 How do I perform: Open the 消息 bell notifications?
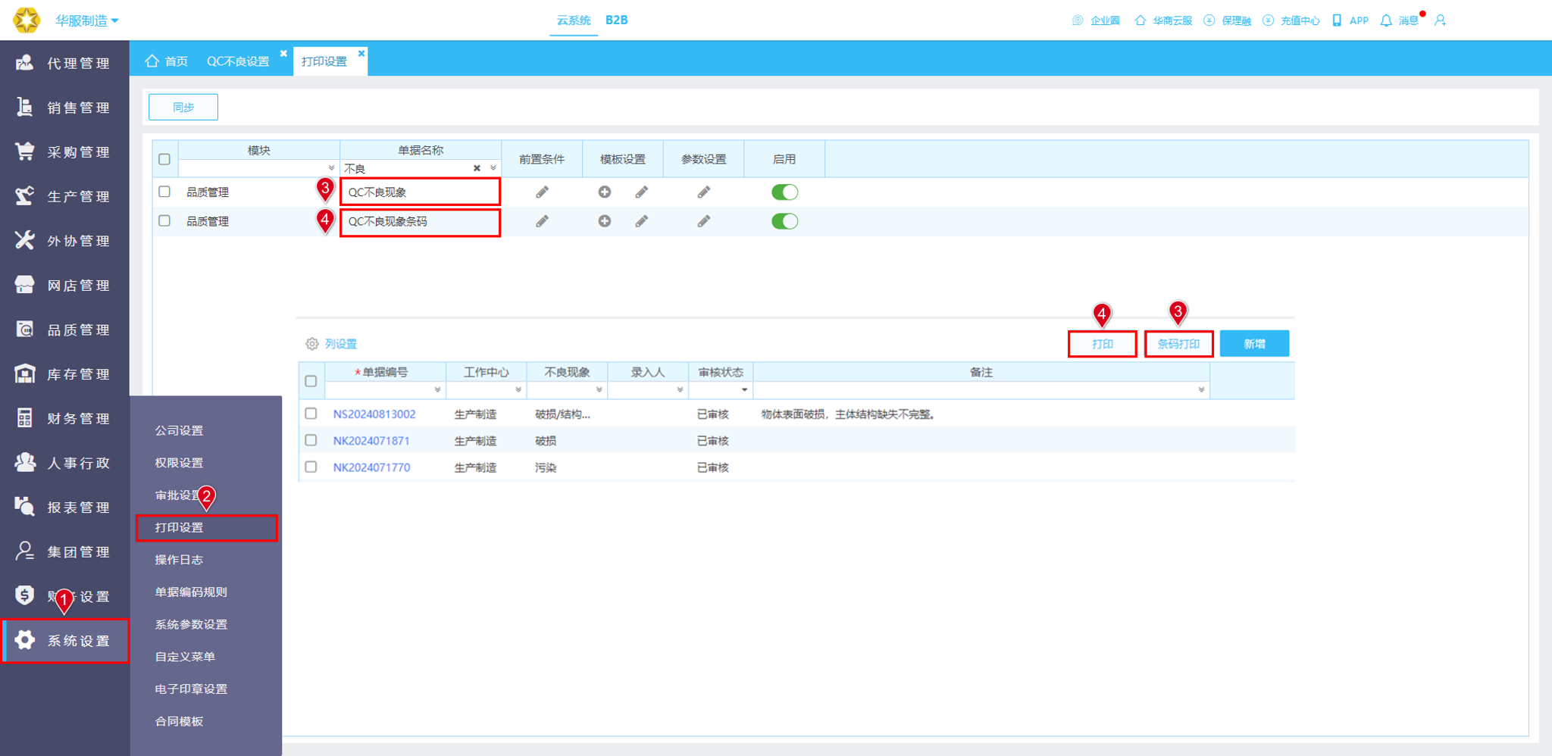[x=1386, y=20]
